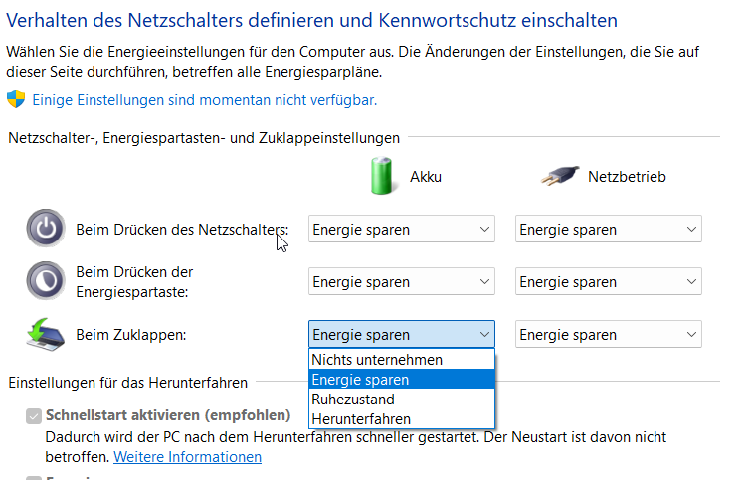The height and width of the screenshot is (480, 749).
Task: Toggle the Schnellstart aktivieren checkbox
Action: coord(33,415)
